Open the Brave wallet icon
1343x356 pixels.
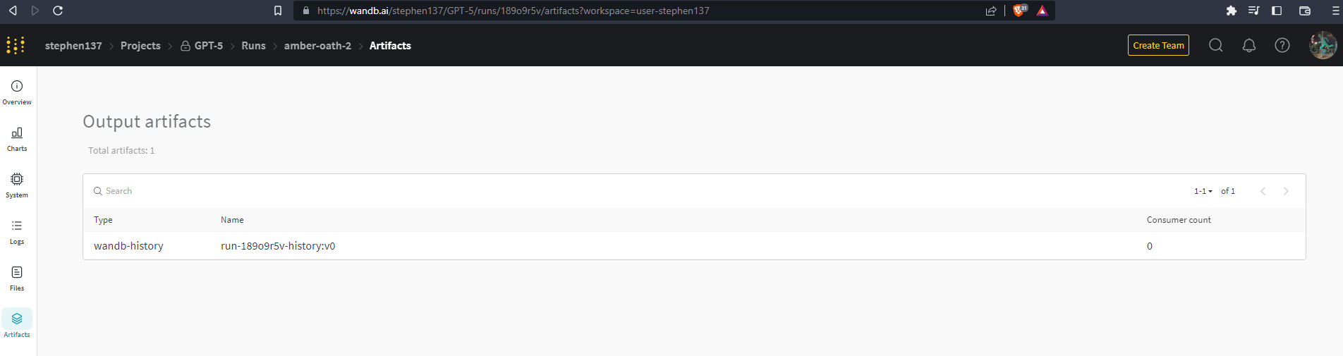click(1305, 11)
